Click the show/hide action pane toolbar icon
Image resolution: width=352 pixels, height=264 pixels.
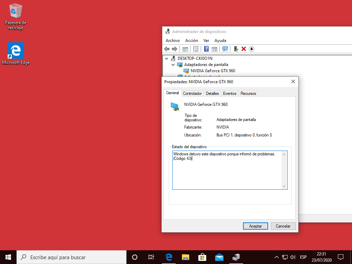[x=214, y=49]
